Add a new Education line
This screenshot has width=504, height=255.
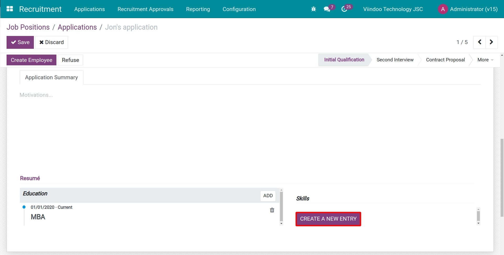tap(268, 196)
